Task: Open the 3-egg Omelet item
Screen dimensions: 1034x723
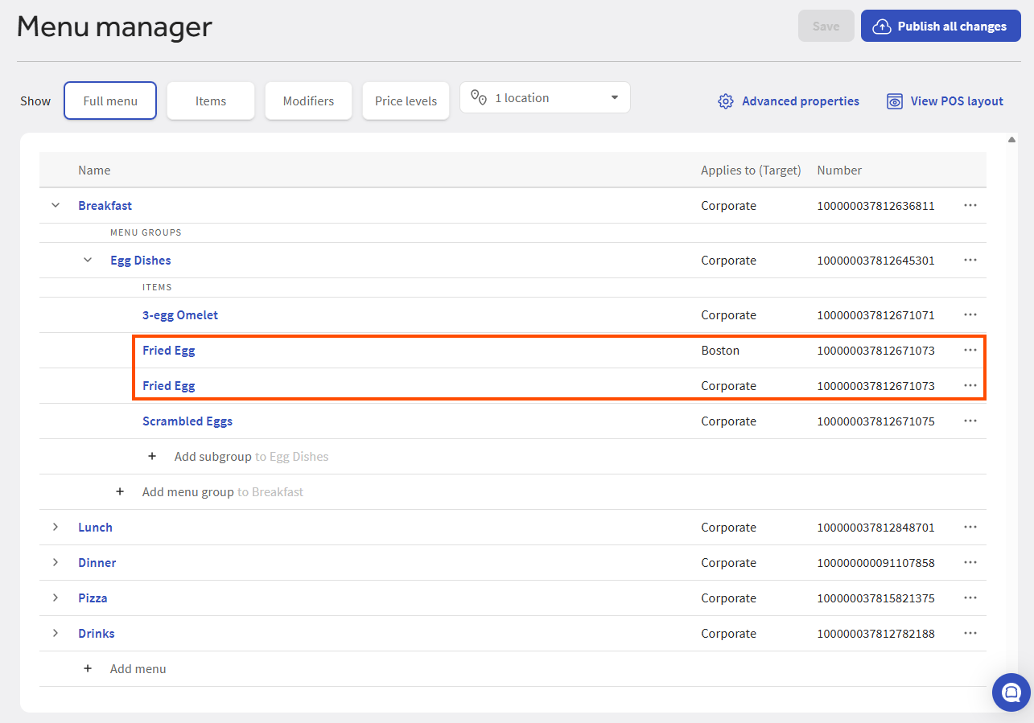Action: 180,315
